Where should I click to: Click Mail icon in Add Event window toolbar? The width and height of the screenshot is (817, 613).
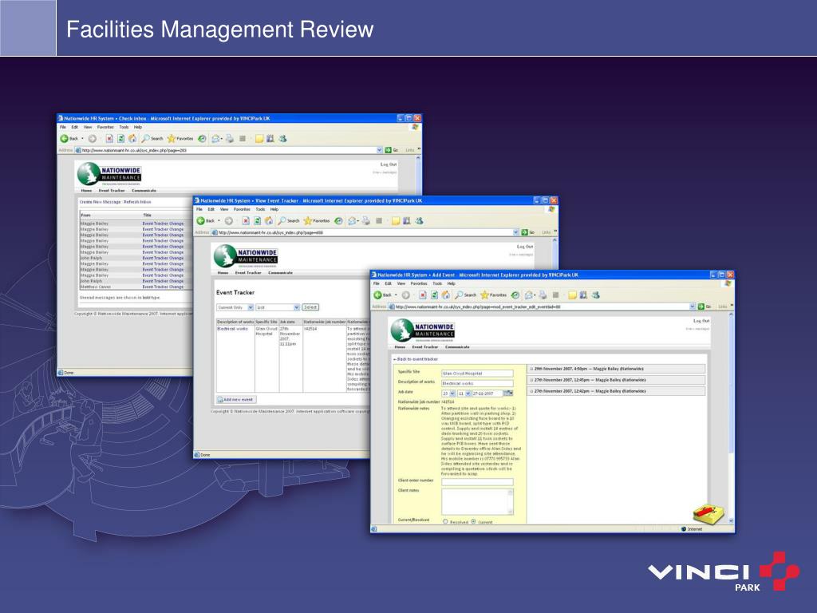529,295
